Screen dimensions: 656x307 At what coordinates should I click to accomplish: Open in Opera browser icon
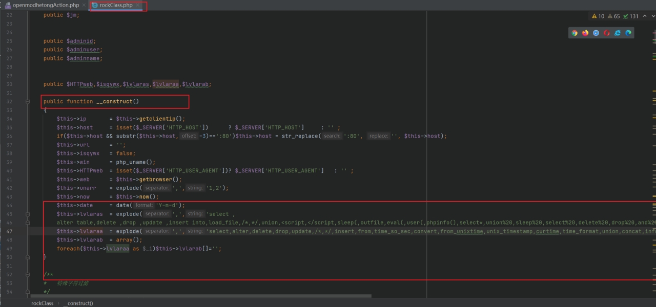[607, 33]
